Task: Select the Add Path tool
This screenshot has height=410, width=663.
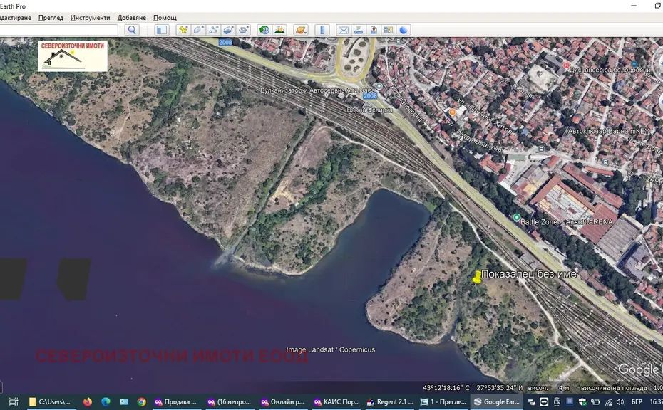Action: [x=213, y=30]
